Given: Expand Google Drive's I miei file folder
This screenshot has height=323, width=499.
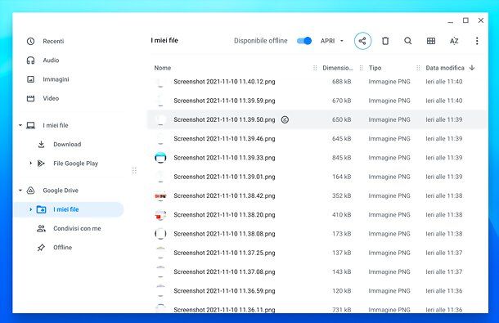Looking at the screenshot, I should (x=30, y=209).
